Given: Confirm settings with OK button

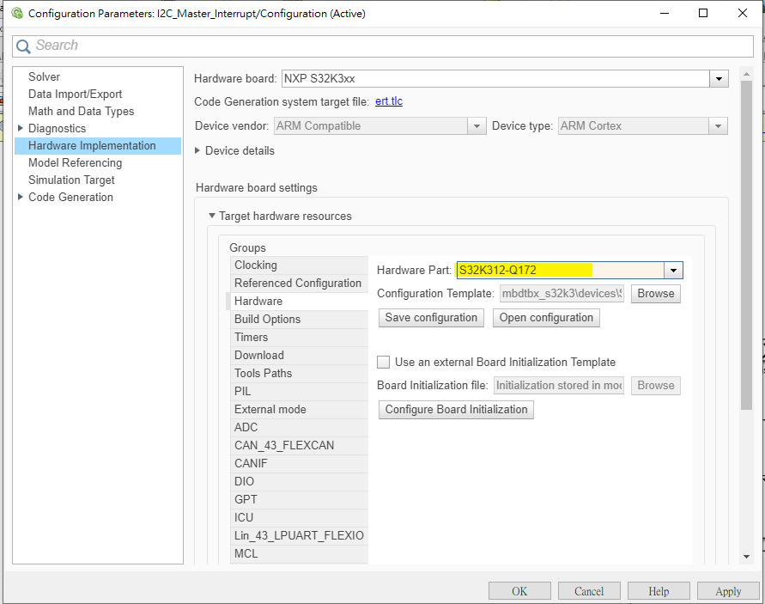Looking at the screenshot, I should [519, 591].
